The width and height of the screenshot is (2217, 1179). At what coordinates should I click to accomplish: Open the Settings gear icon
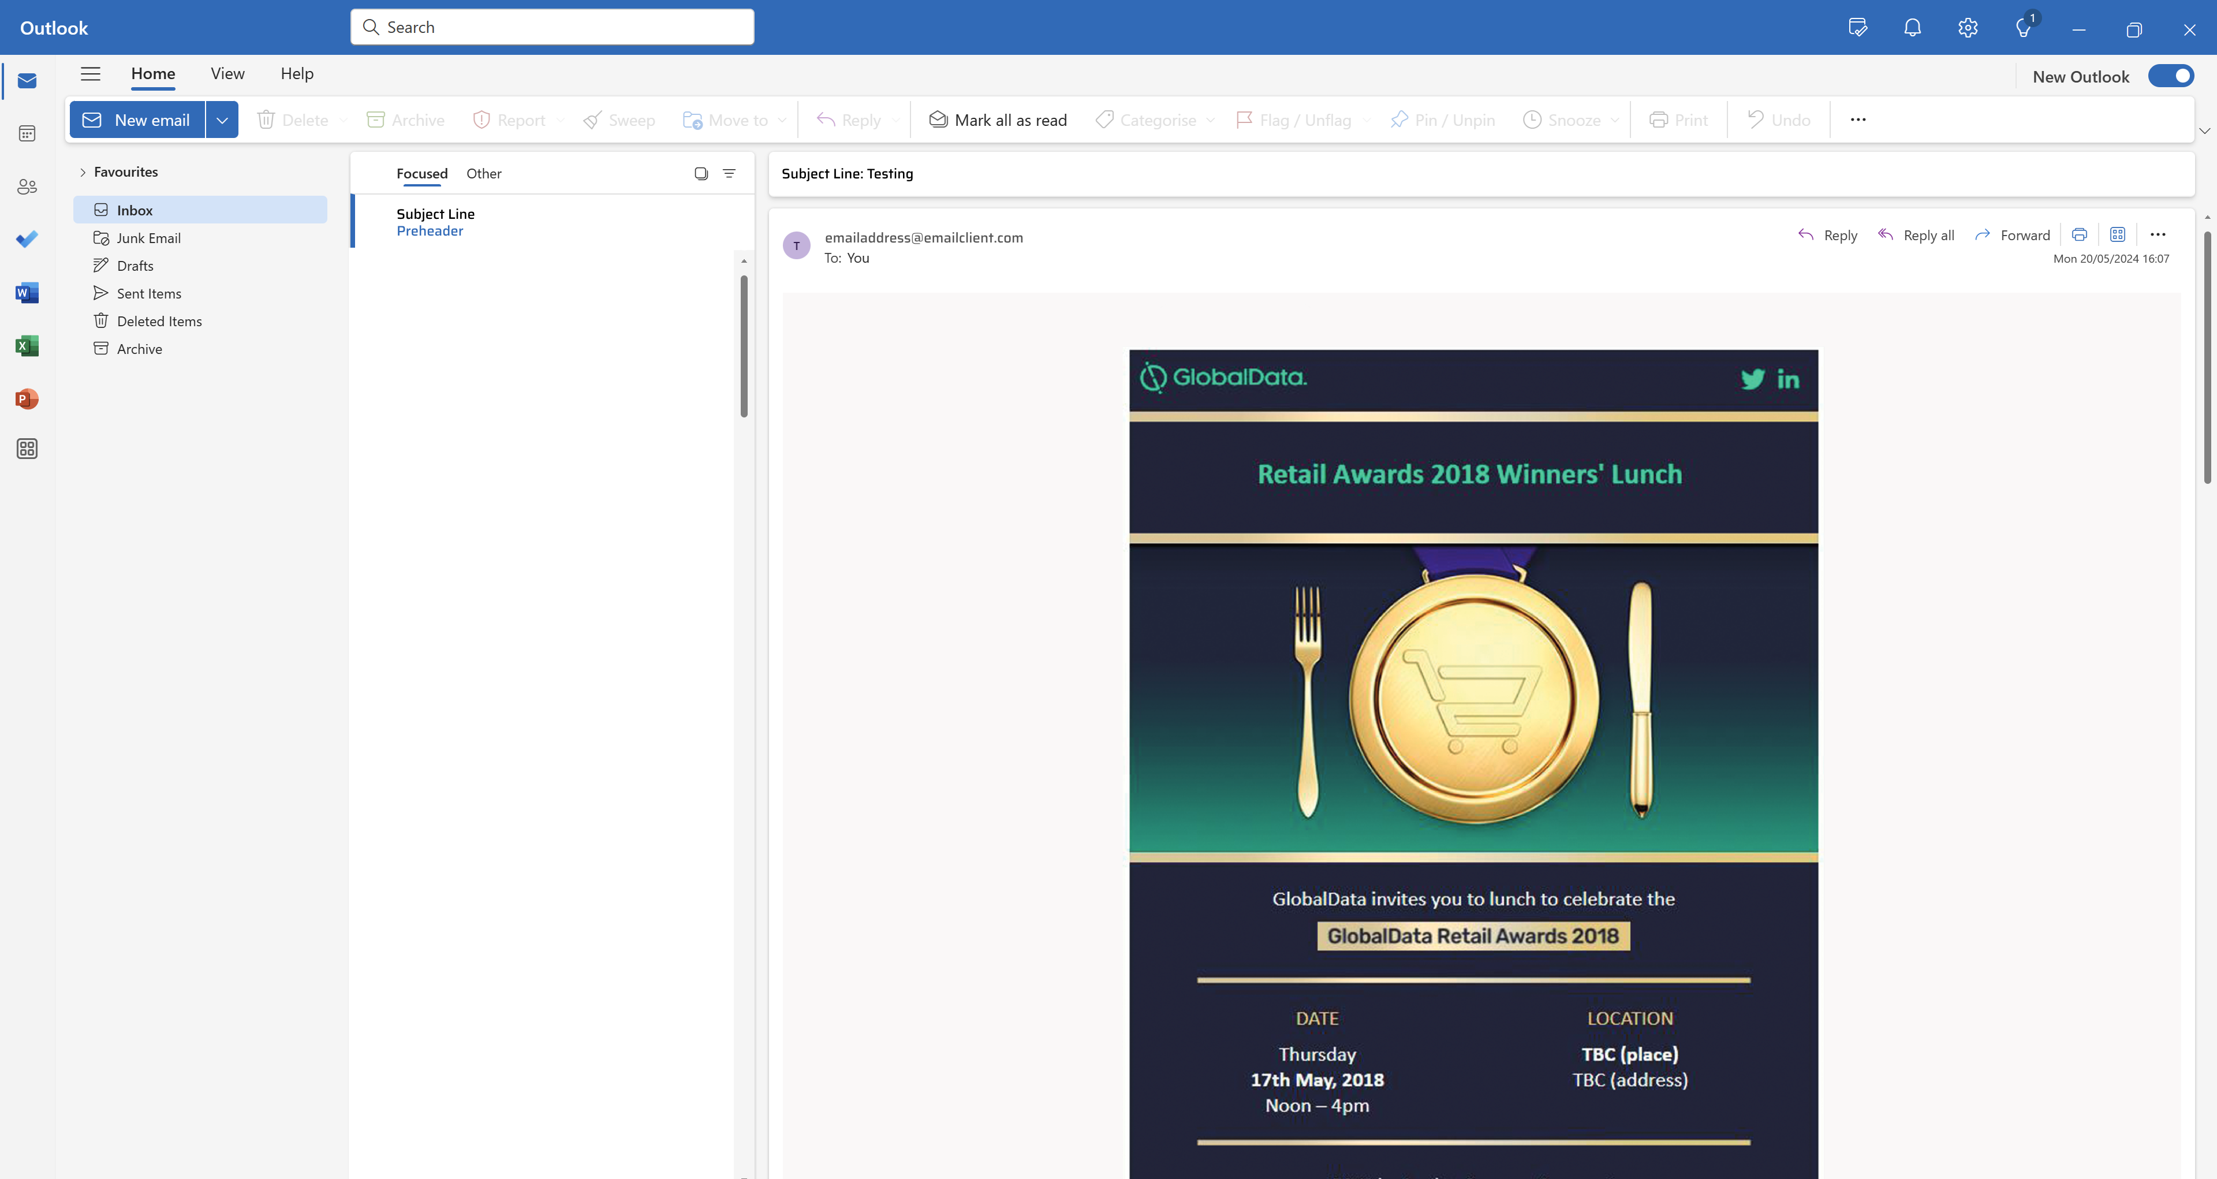point(1968,28)
